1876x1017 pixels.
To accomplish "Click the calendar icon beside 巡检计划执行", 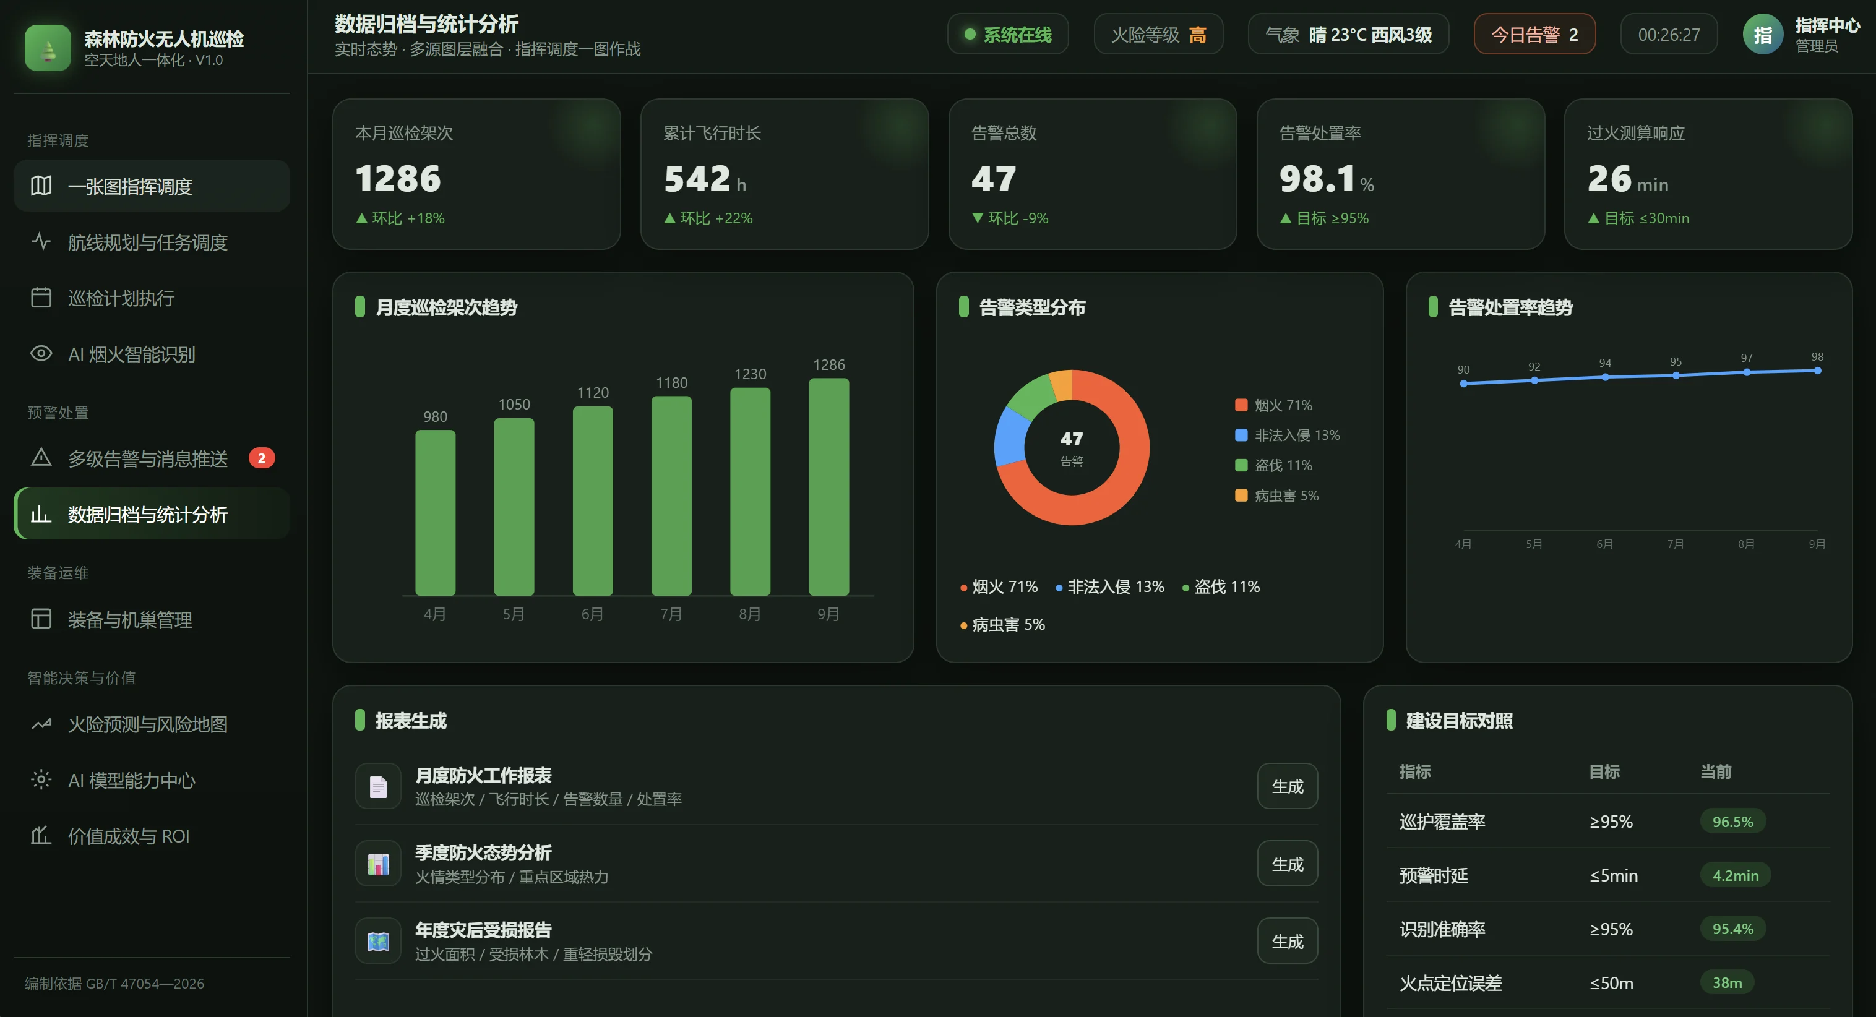I will [41, 298].
